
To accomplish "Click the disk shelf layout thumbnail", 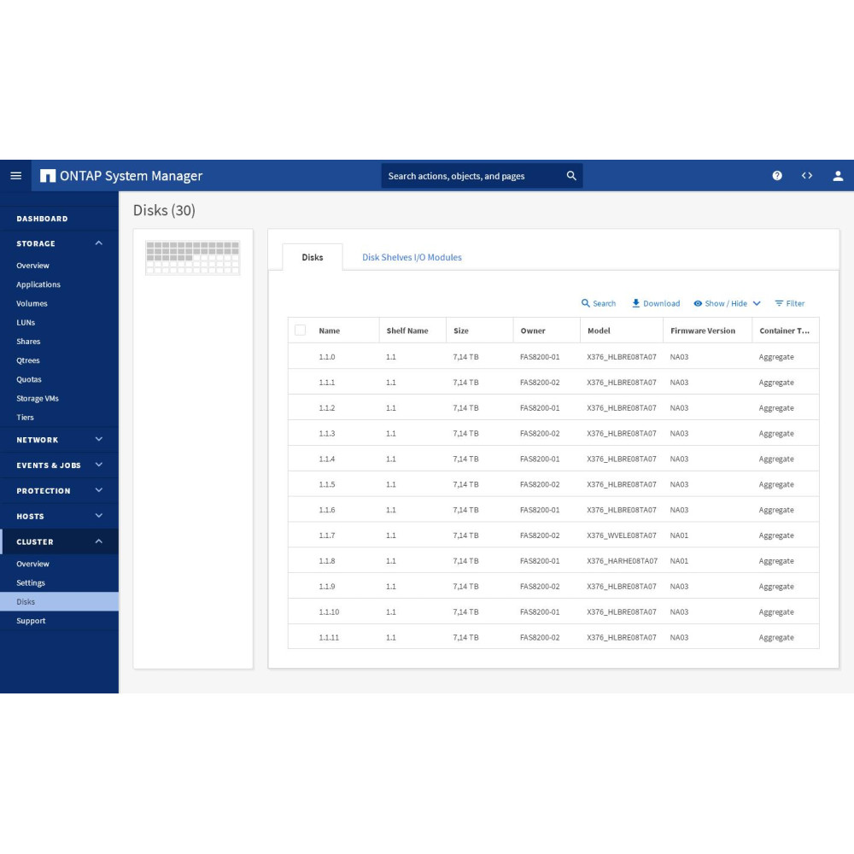I will click(x=193, y=258).
